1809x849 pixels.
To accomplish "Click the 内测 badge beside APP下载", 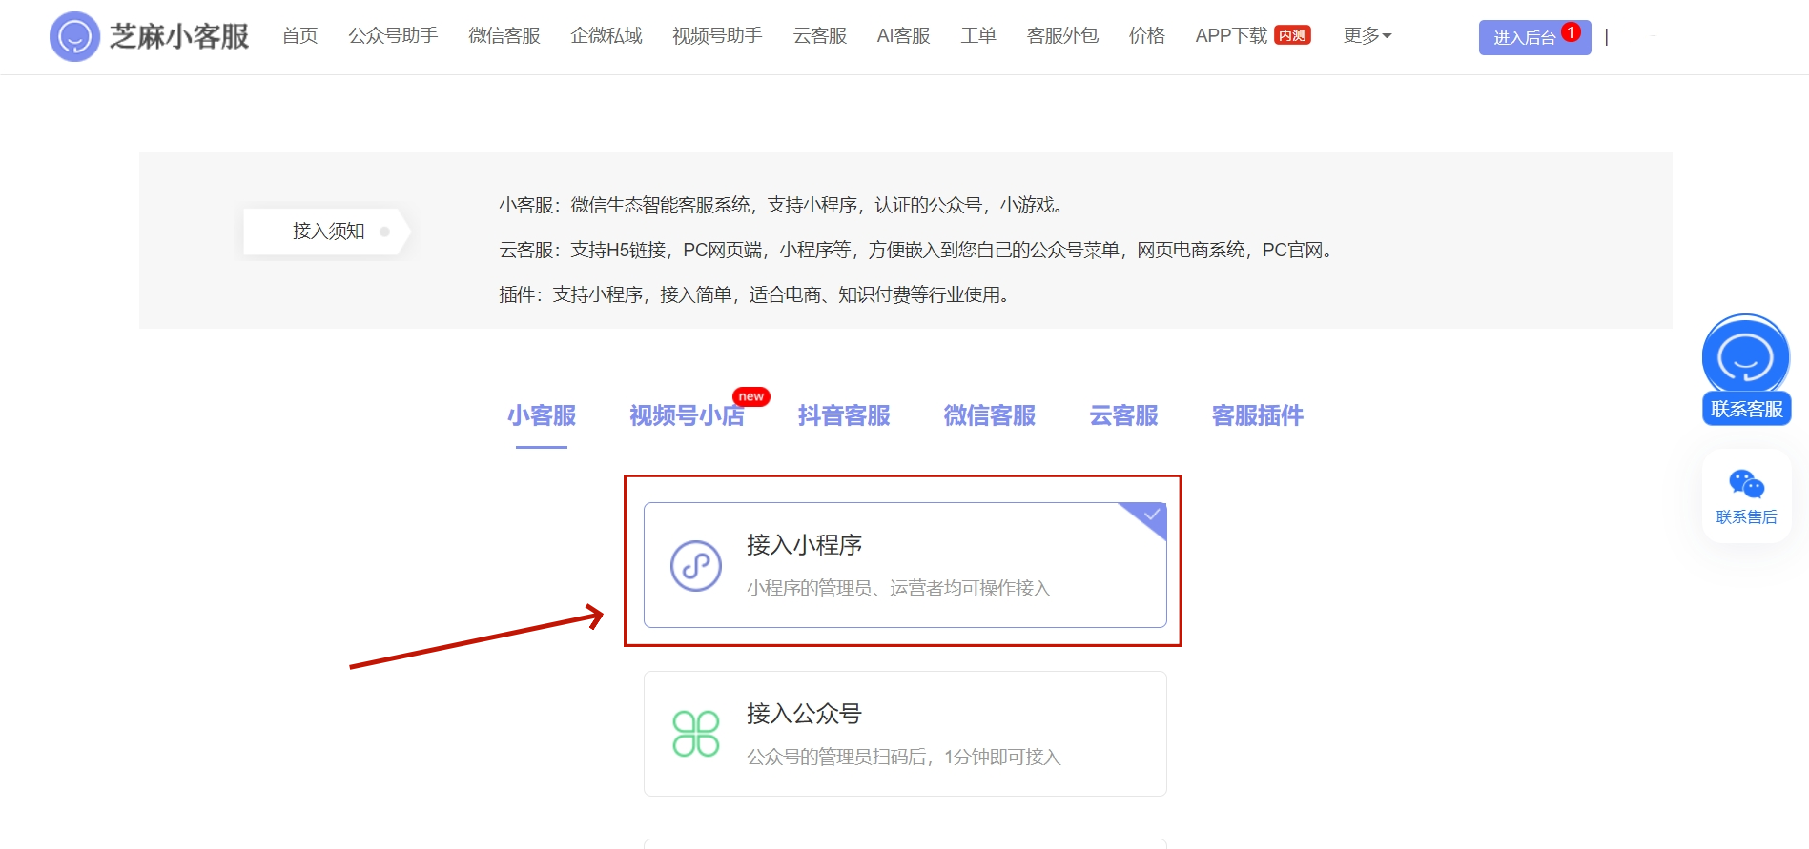I will click(x=1292, y=36).
